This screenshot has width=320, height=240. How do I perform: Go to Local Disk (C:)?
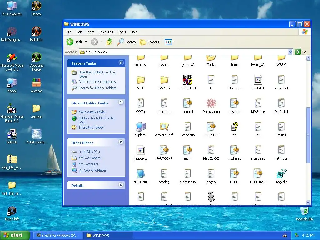pyautogui.click(x=89, y=152)
